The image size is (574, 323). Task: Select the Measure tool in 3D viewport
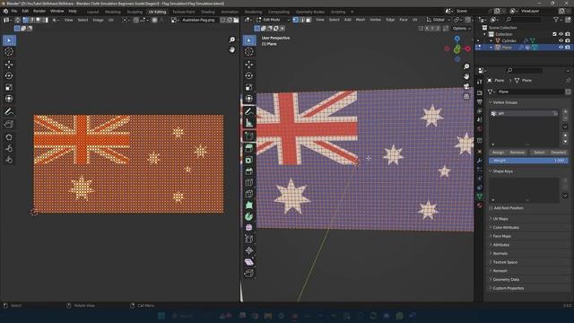coord(249,123)
